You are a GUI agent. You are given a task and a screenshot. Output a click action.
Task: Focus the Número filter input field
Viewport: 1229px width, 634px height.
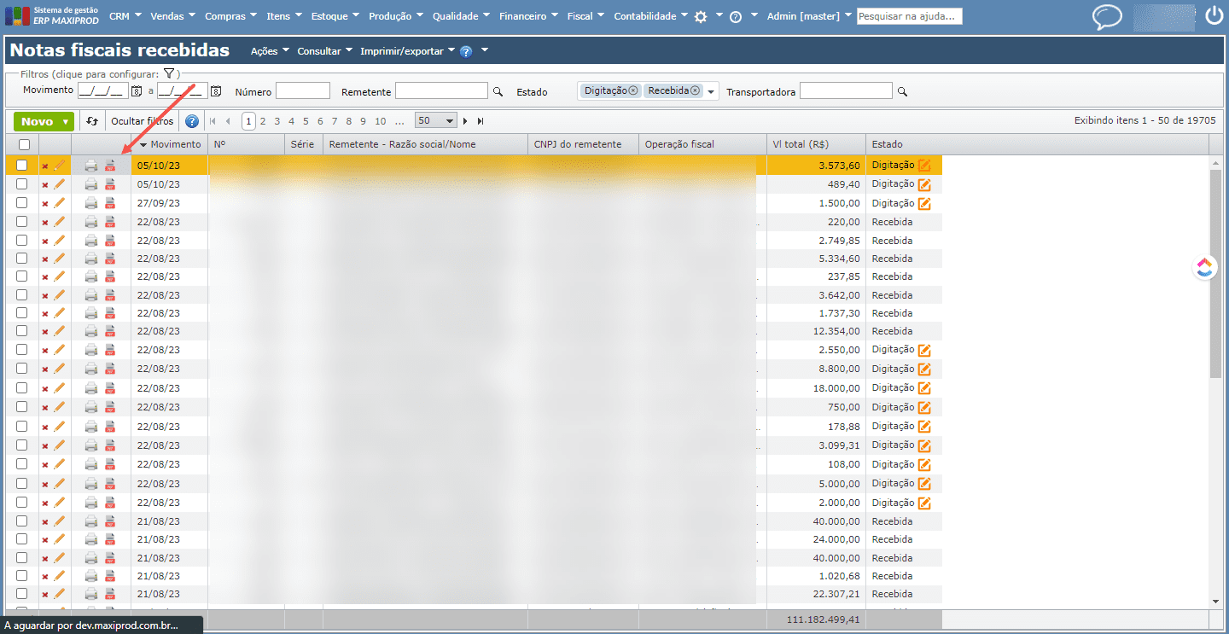[x=303, y=91]
